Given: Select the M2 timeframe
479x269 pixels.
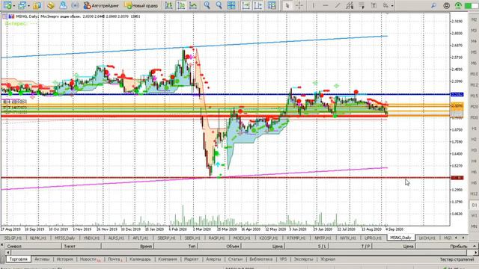Looking at the screenshot, I should (474, 19).
